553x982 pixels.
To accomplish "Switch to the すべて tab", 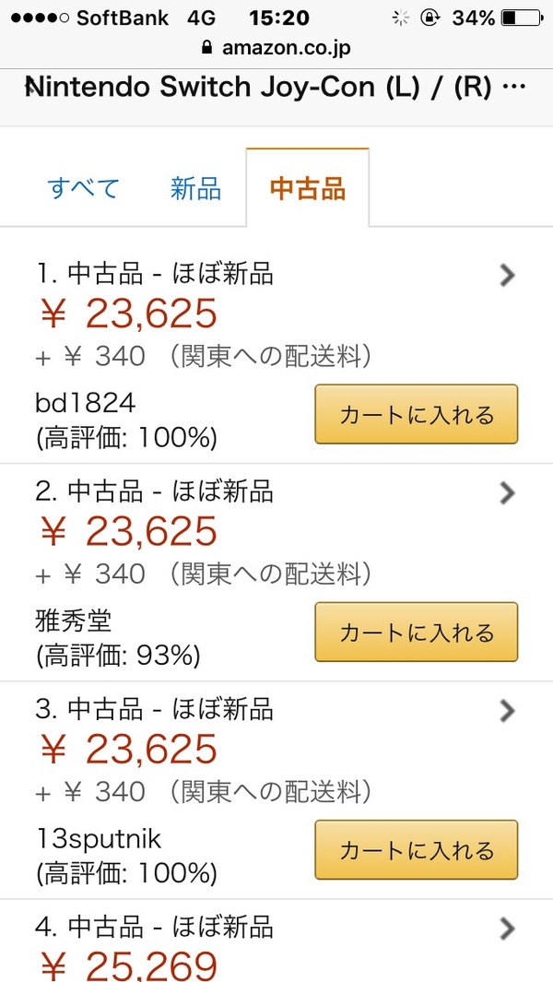I will click(83, 188).
